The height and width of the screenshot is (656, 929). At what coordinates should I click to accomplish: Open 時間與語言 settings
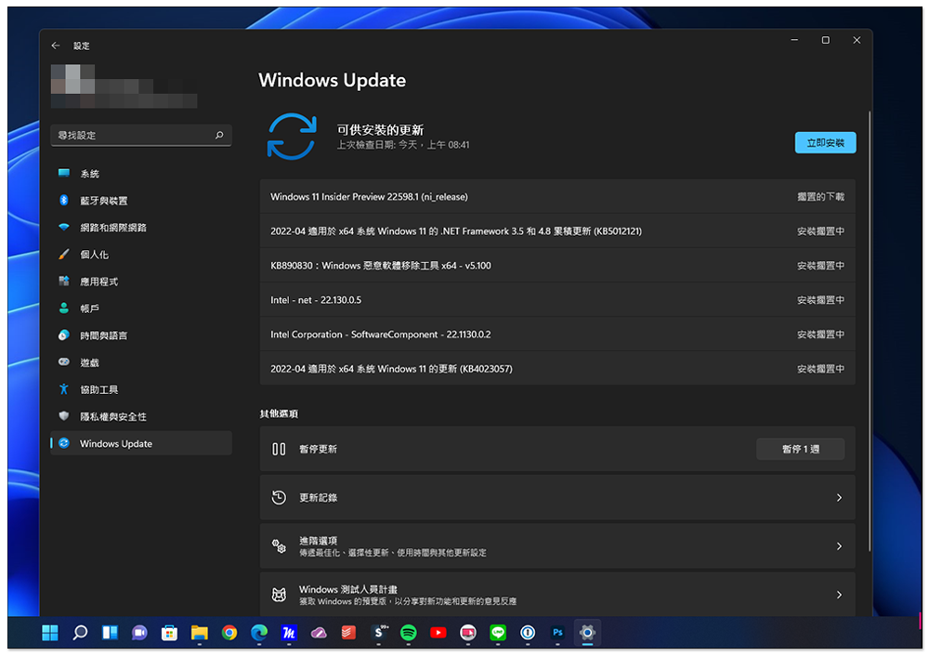pyautogui.click(x=141, y=335)
